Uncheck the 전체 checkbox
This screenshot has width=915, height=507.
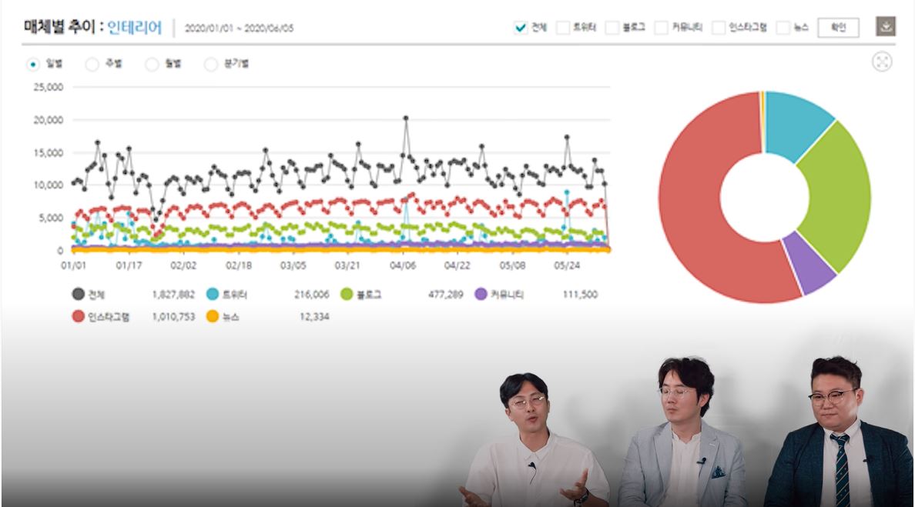click(521, 28)
